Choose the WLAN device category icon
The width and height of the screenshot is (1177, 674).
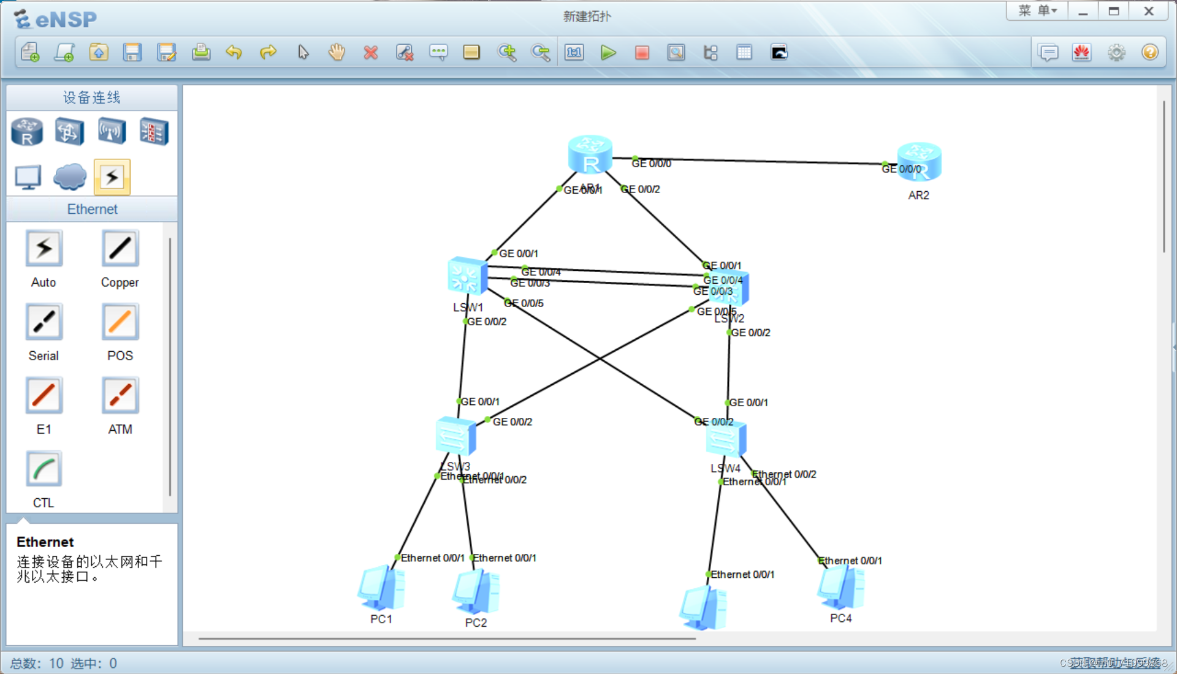(x=112, y=132)
